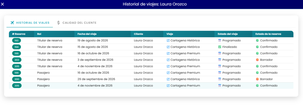Screen dimensions: 303x107
Task: Click external link icon in 205 Pasajero row
Action: (x=168, y=86)
